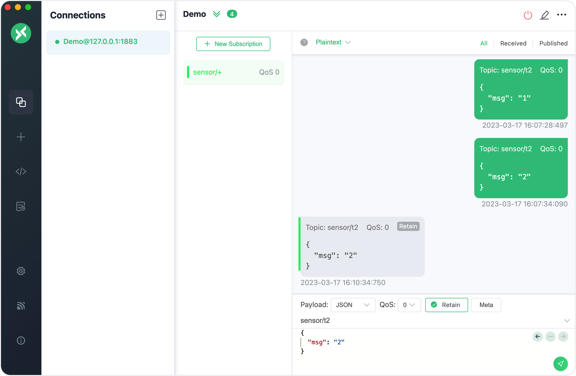This screenshot has height=376, width=576.
Task: Open the About info icon in sidebar
Action: tap(21, 340)
